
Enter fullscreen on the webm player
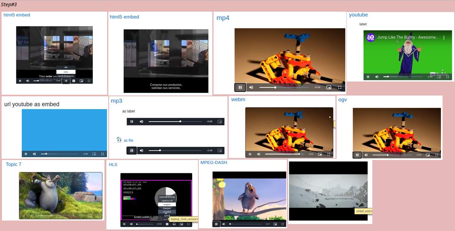[328, 154]
